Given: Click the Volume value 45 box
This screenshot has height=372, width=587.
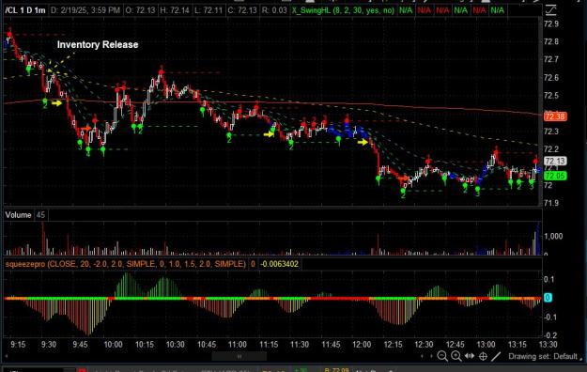Looking at the screenshot, I should (40, 215).
